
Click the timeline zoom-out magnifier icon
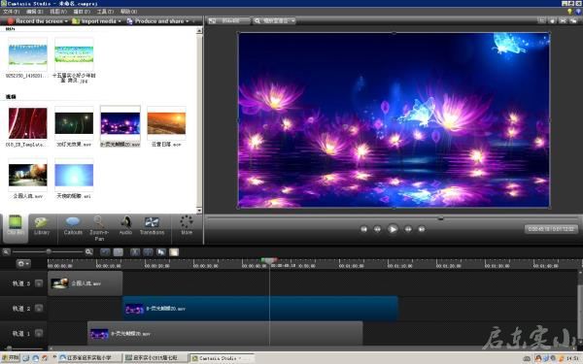(7, 251)
